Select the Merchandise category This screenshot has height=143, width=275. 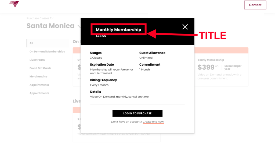click(x=38, y=76)
